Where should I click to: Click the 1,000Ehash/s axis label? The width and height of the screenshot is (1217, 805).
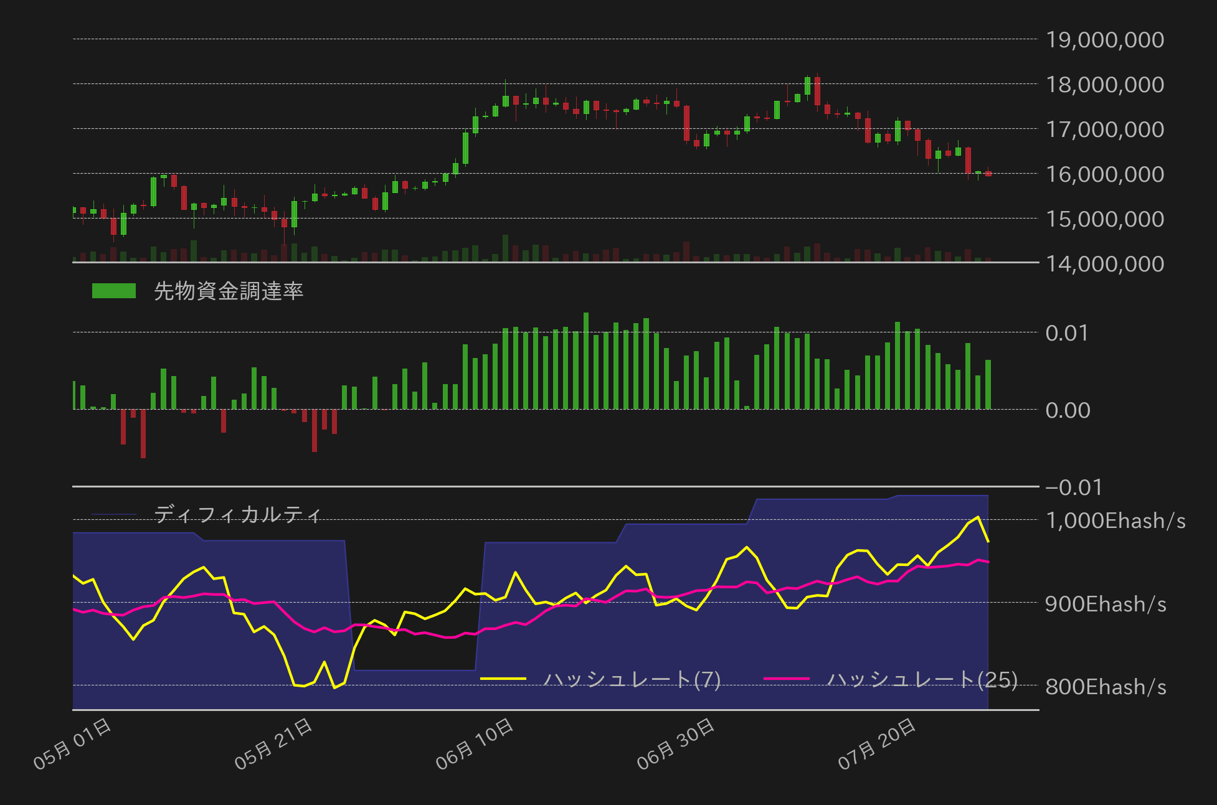(x=1115, y=520)
